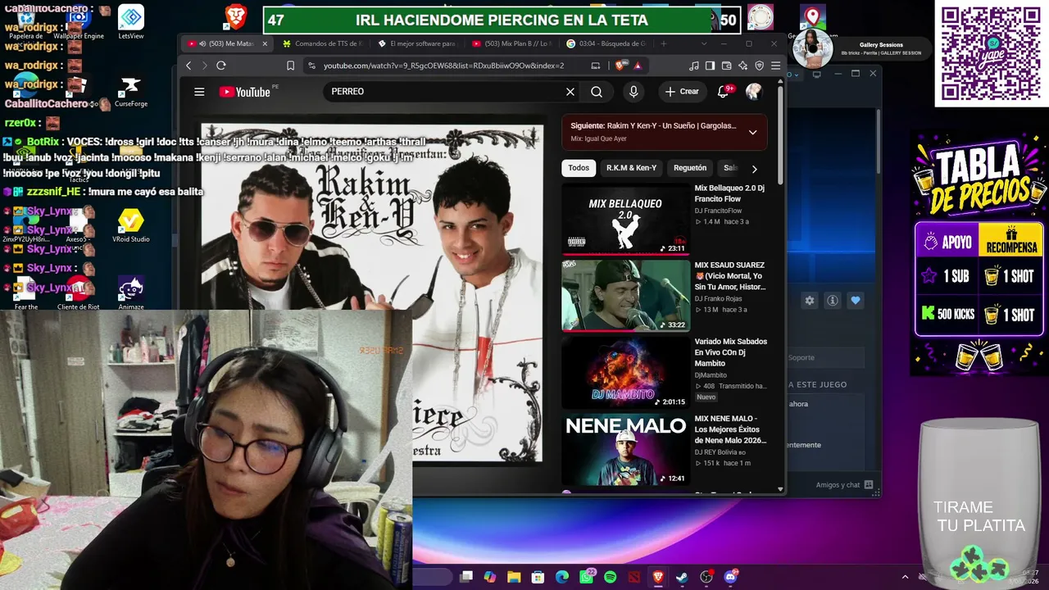The height and width of the screenshot is (590, 1049).
Task: Open Discord from the taskbar
Action: [730, 577]
